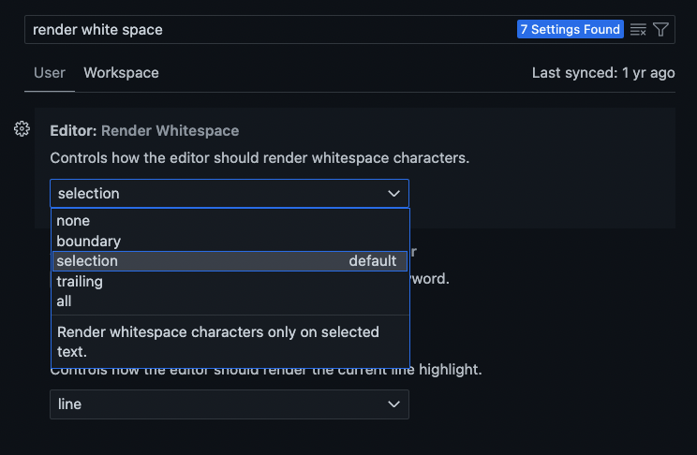697x455 pixels.
Task: Switch to the User settings tab
Action: coord(50,72)
